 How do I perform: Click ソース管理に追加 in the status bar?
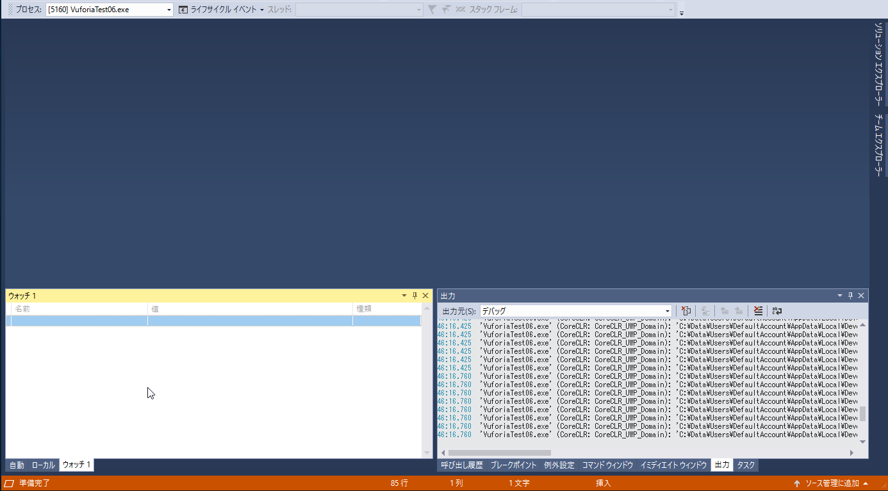pos(832,483)
